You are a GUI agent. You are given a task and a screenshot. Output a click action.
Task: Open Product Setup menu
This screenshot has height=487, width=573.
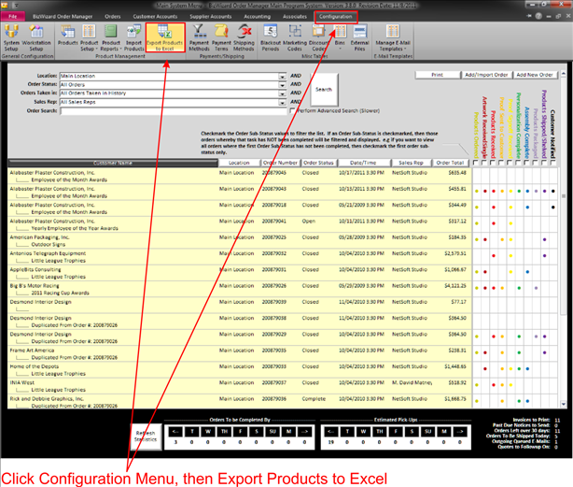pyautogui.click(x=89, y=37)
